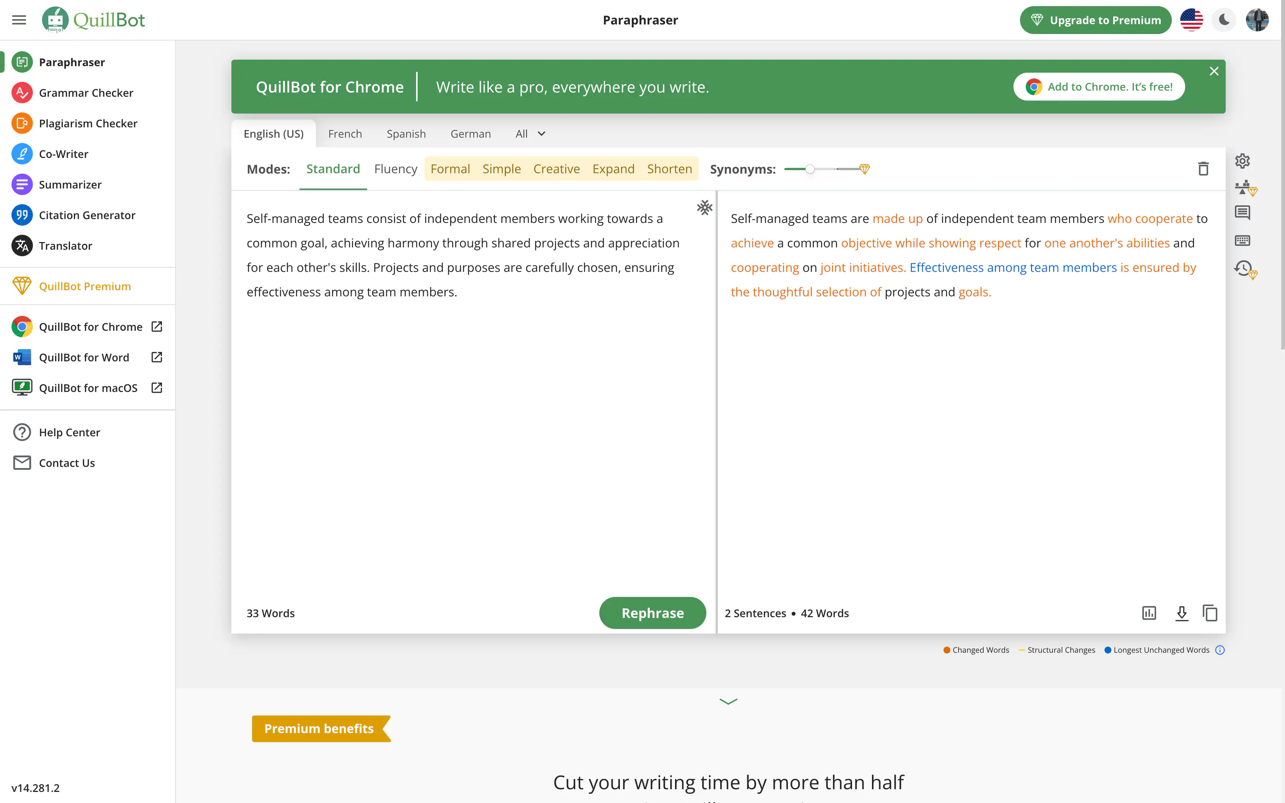Expand the green chevron below editor
The height and width of the screenshot is (803, 1285).
728,702
